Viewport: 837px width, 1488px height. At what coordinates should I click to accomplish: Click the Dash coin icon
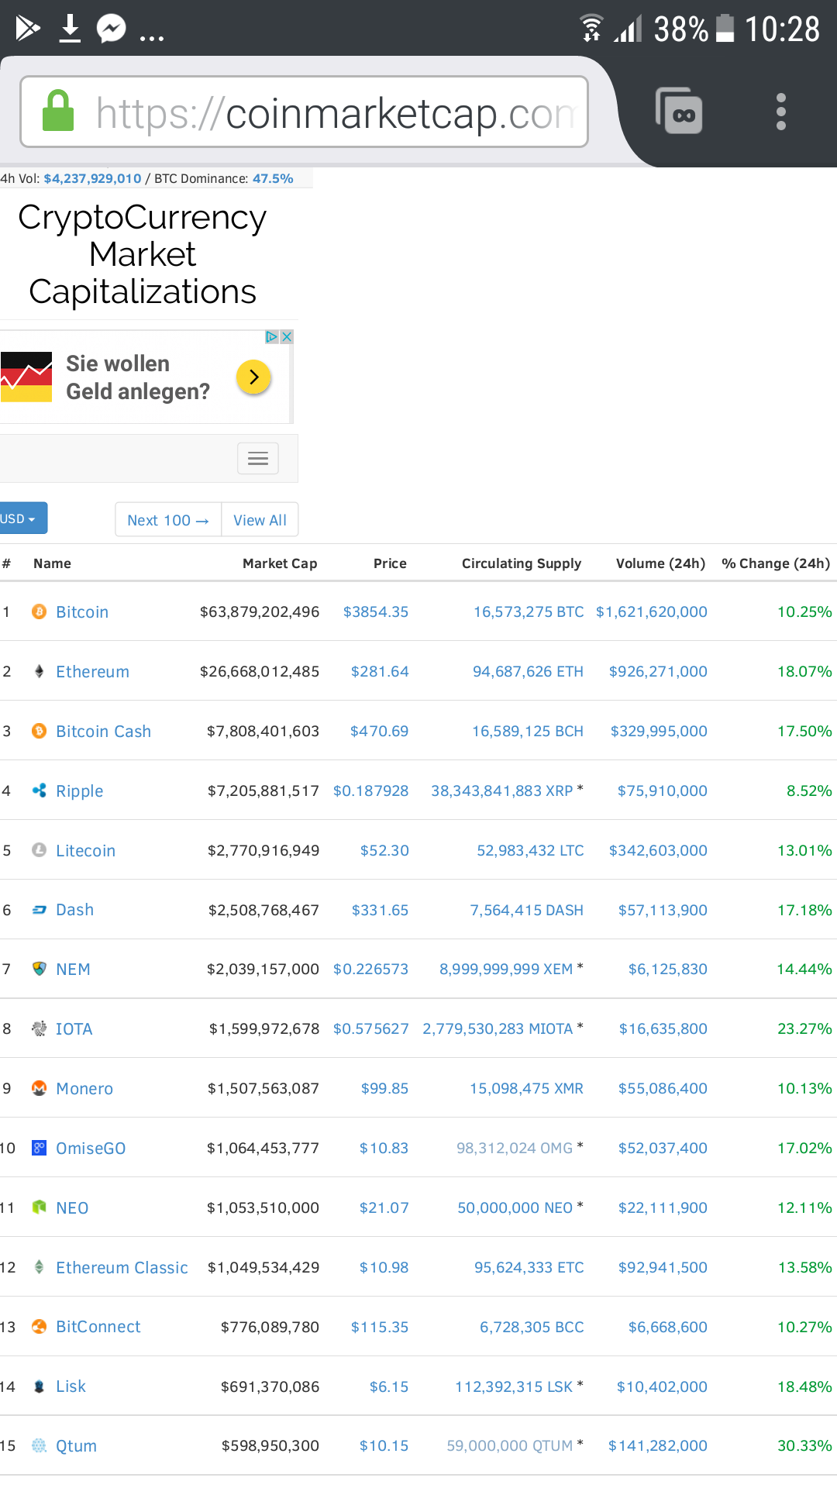(39, 910)
